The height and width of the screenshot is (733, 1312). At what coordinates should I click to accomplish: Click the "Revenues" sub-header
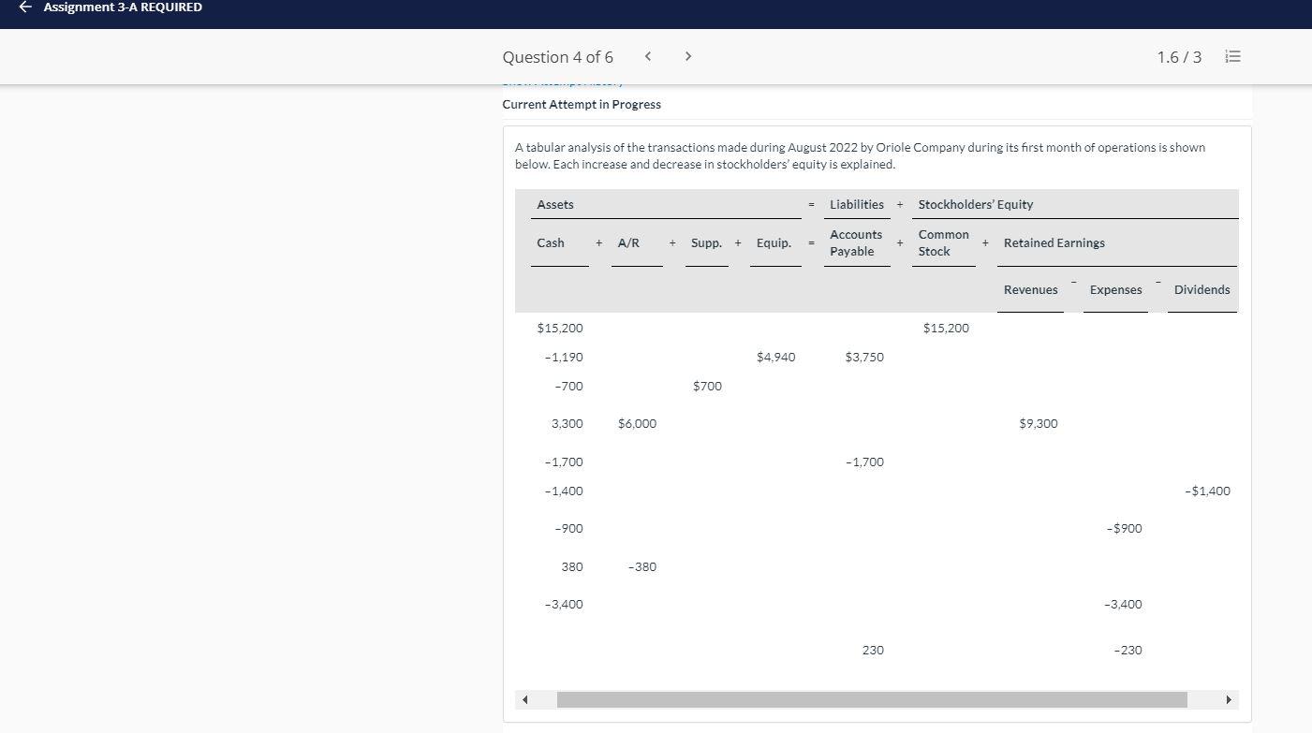pos(1031,289)
